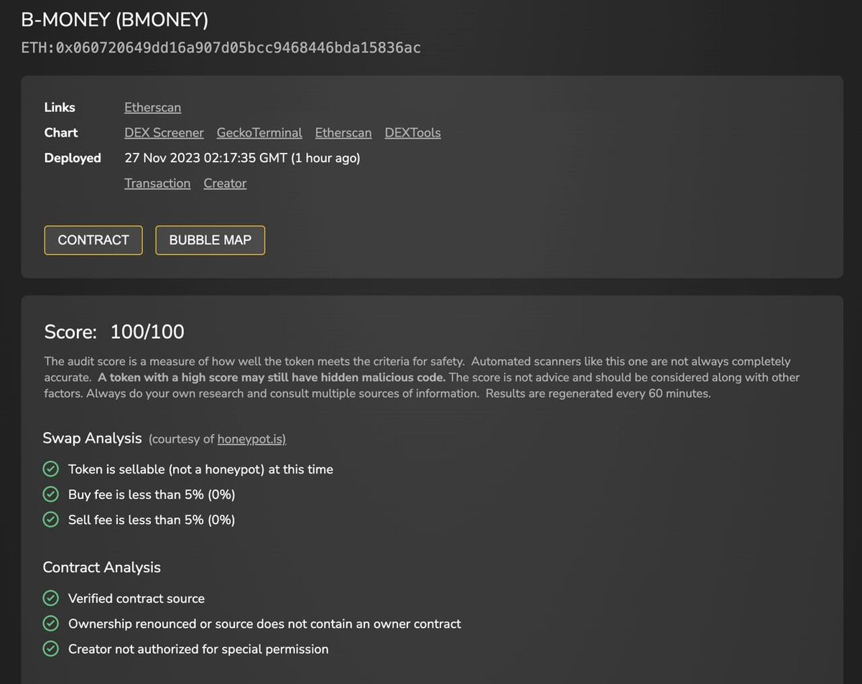
Task: Open the Etherscan link in Links row
Action: pyautogui.click(x=152, y=108)
